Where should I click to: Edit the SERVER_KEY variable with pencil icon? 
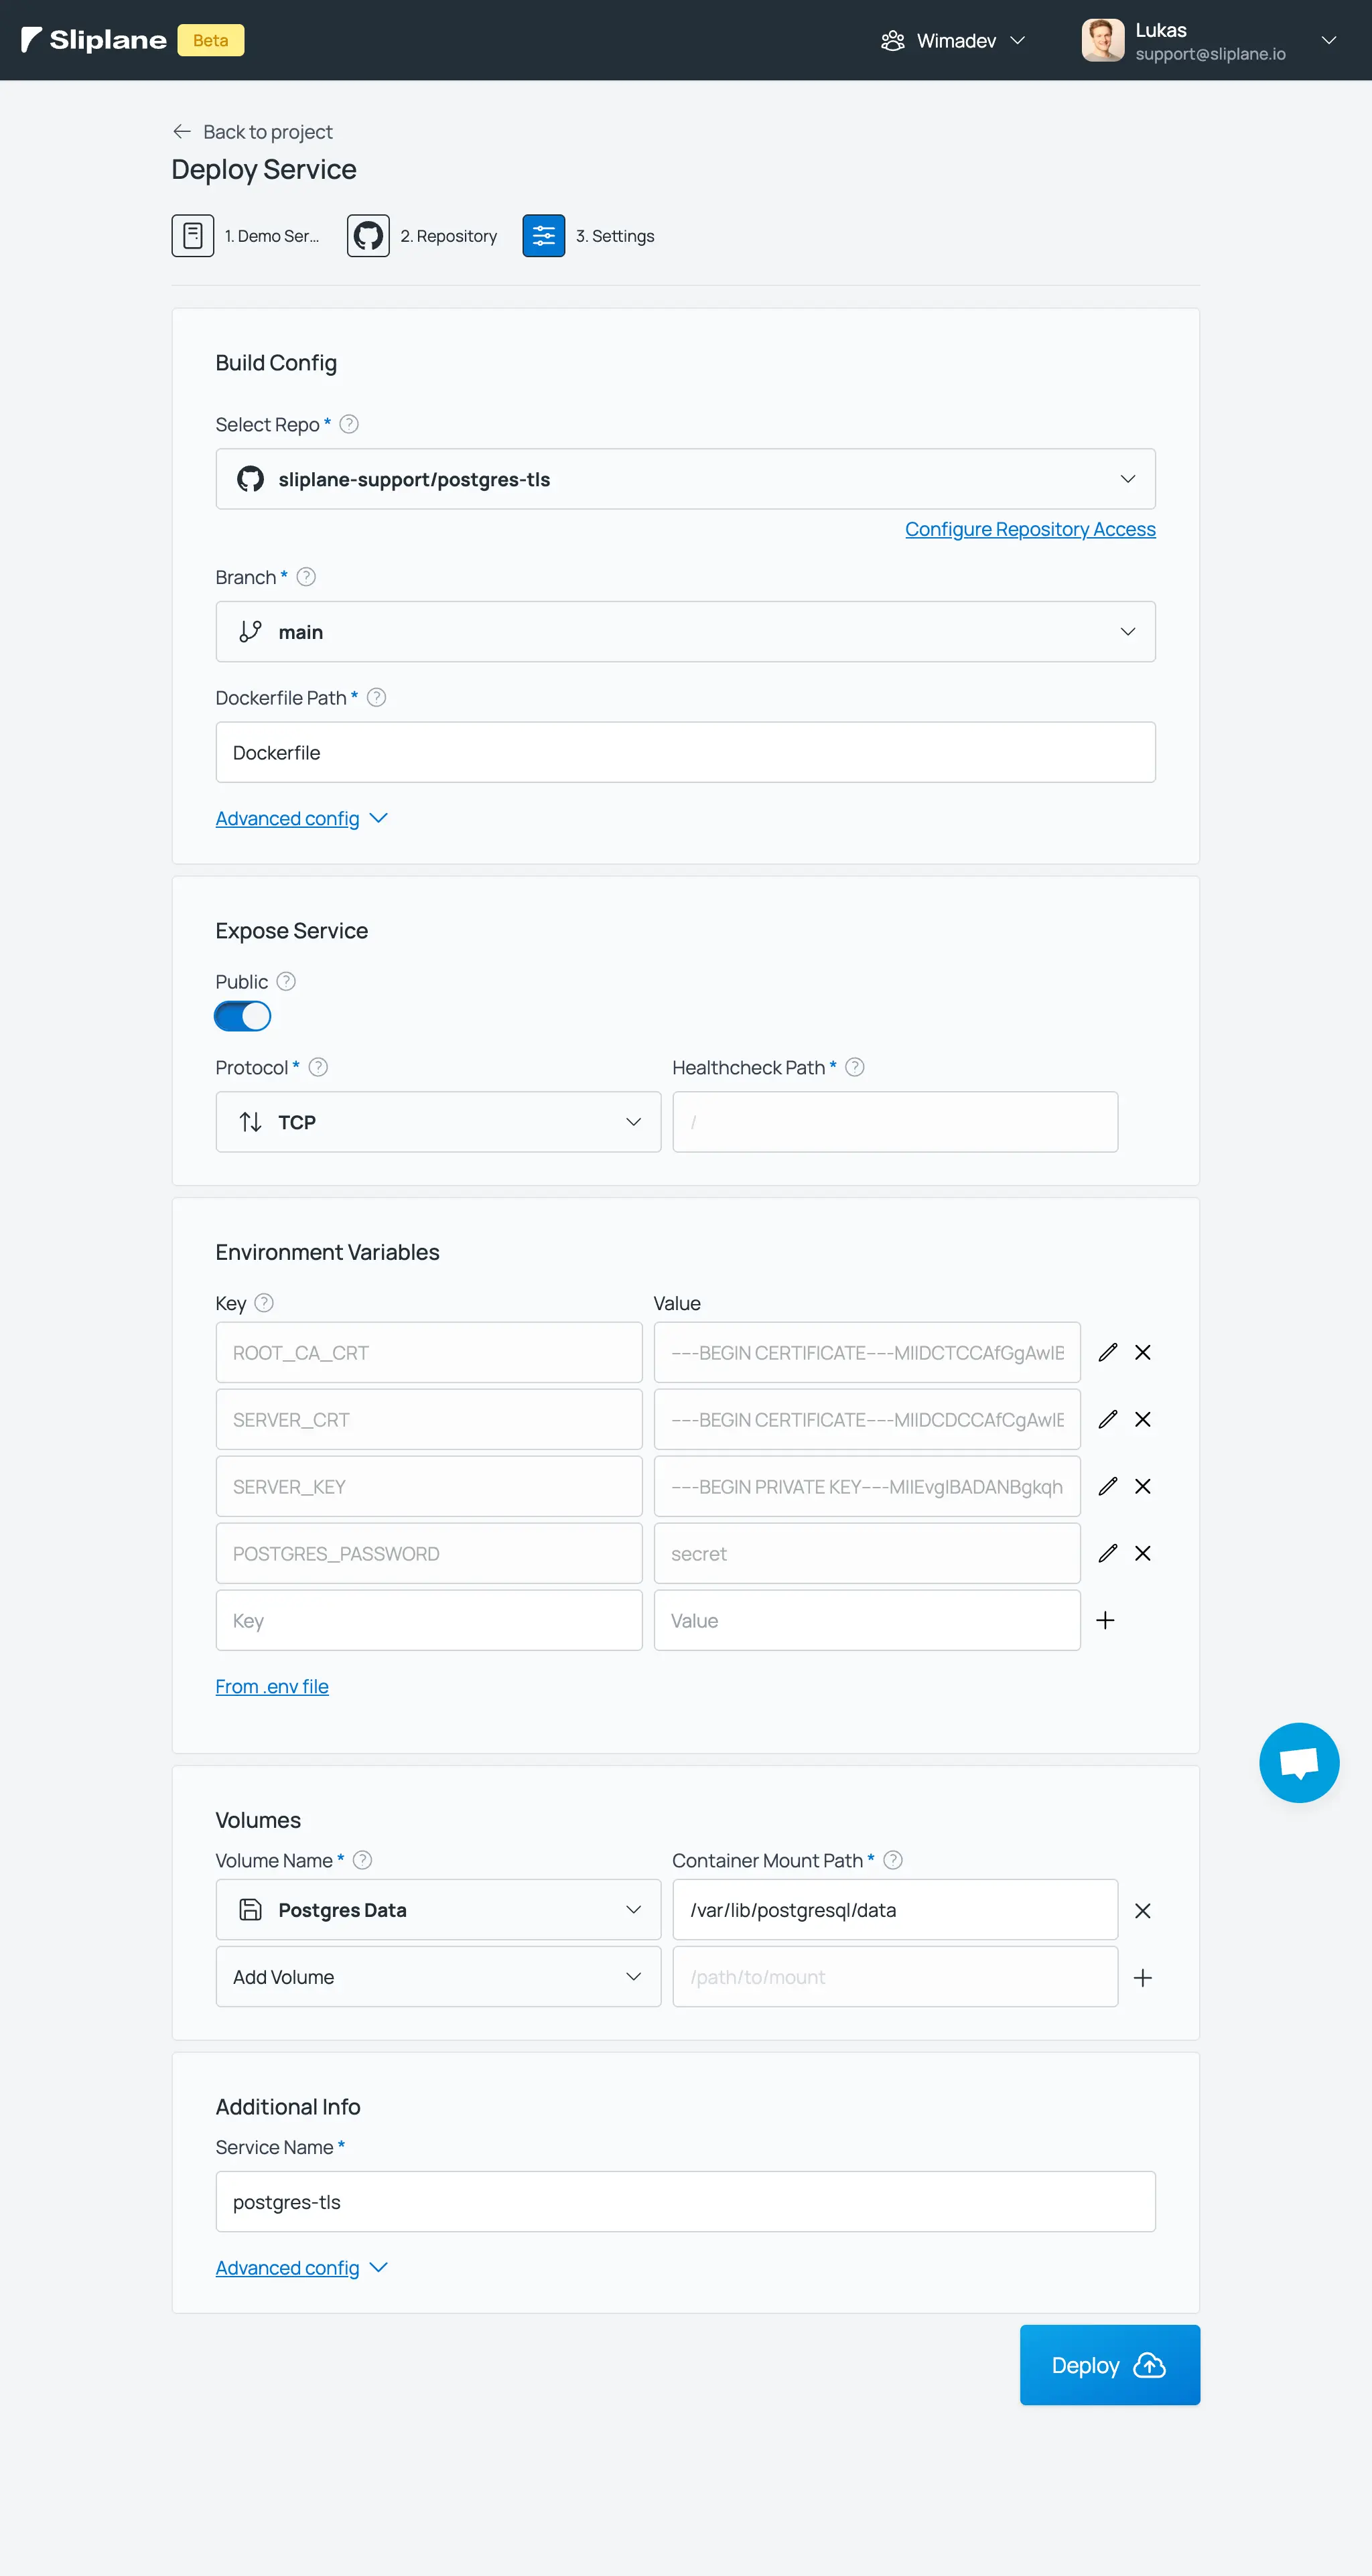1107,1487
